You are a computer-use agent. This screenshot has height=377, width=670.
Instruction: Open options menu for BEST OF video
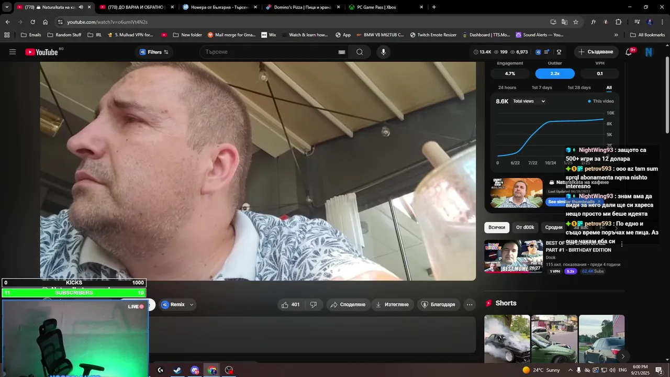coord(622,245)
